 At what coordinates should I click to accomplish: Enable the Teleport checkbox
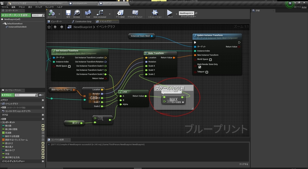(x=207, y=72)
